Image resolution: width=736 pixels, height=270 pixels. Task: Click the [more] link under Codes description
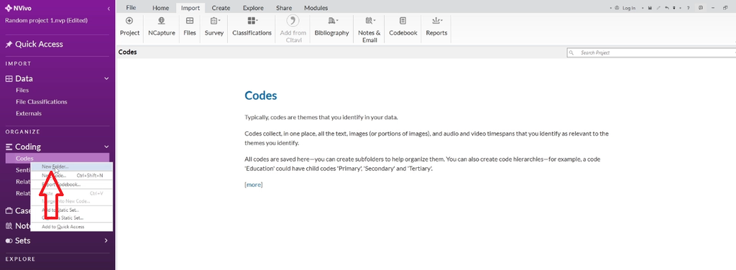coord(254,185)
